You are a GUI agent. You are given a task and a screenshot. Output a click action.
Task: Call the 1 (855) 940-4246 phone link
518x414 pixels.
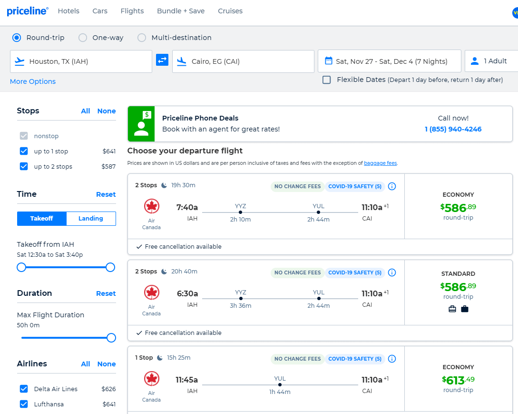click(453, 129)
